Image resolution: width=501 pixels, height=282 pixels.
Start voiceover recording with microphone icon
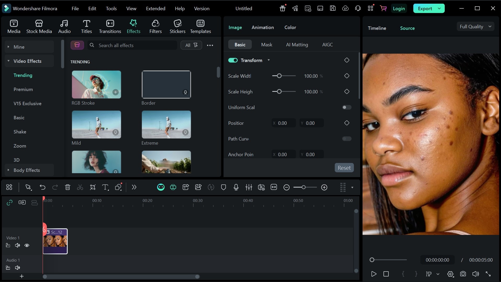(x=236, y=187)
